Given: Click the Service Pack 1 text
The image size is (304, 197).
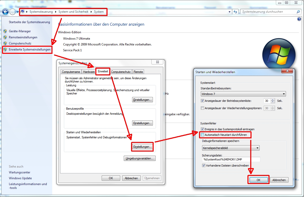Looking at the screenshot, I should pos(73,50).
